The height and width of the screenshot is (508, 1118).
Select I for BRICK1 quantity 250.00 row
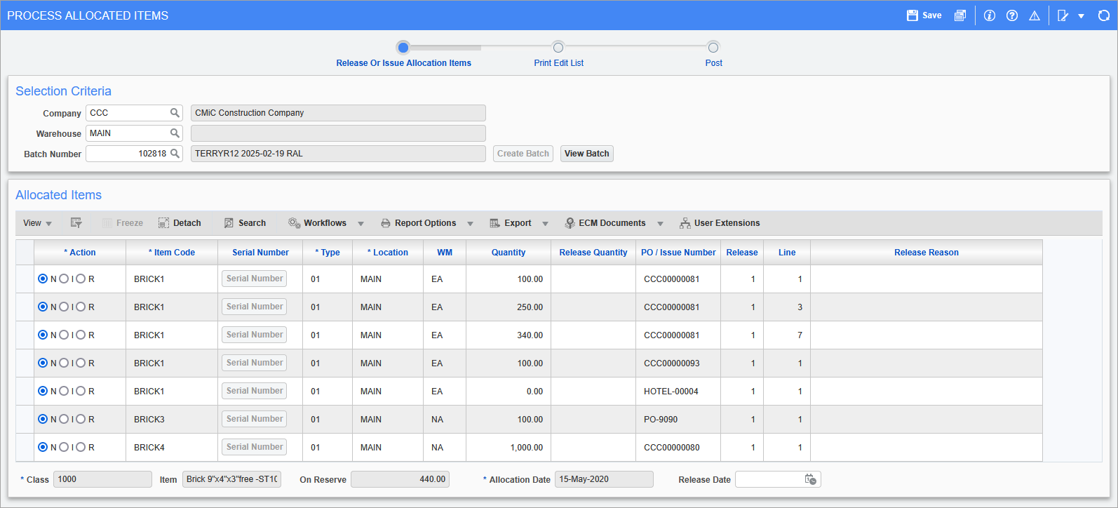click(64, 307)
